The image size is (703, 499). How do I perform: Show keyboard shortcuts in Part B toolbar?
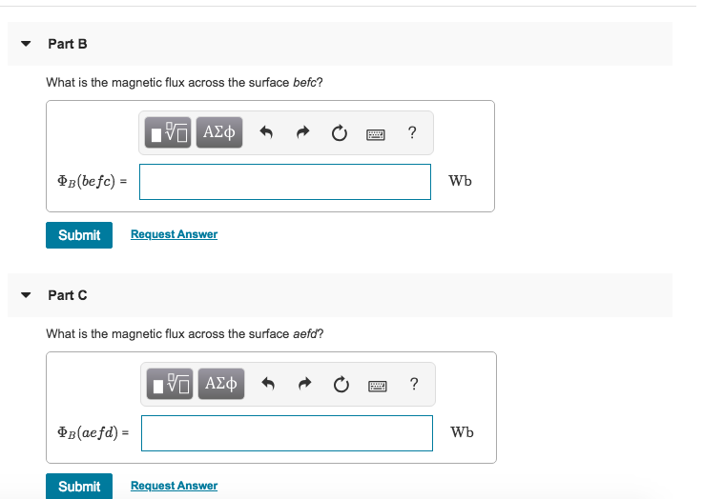point(376,134)
